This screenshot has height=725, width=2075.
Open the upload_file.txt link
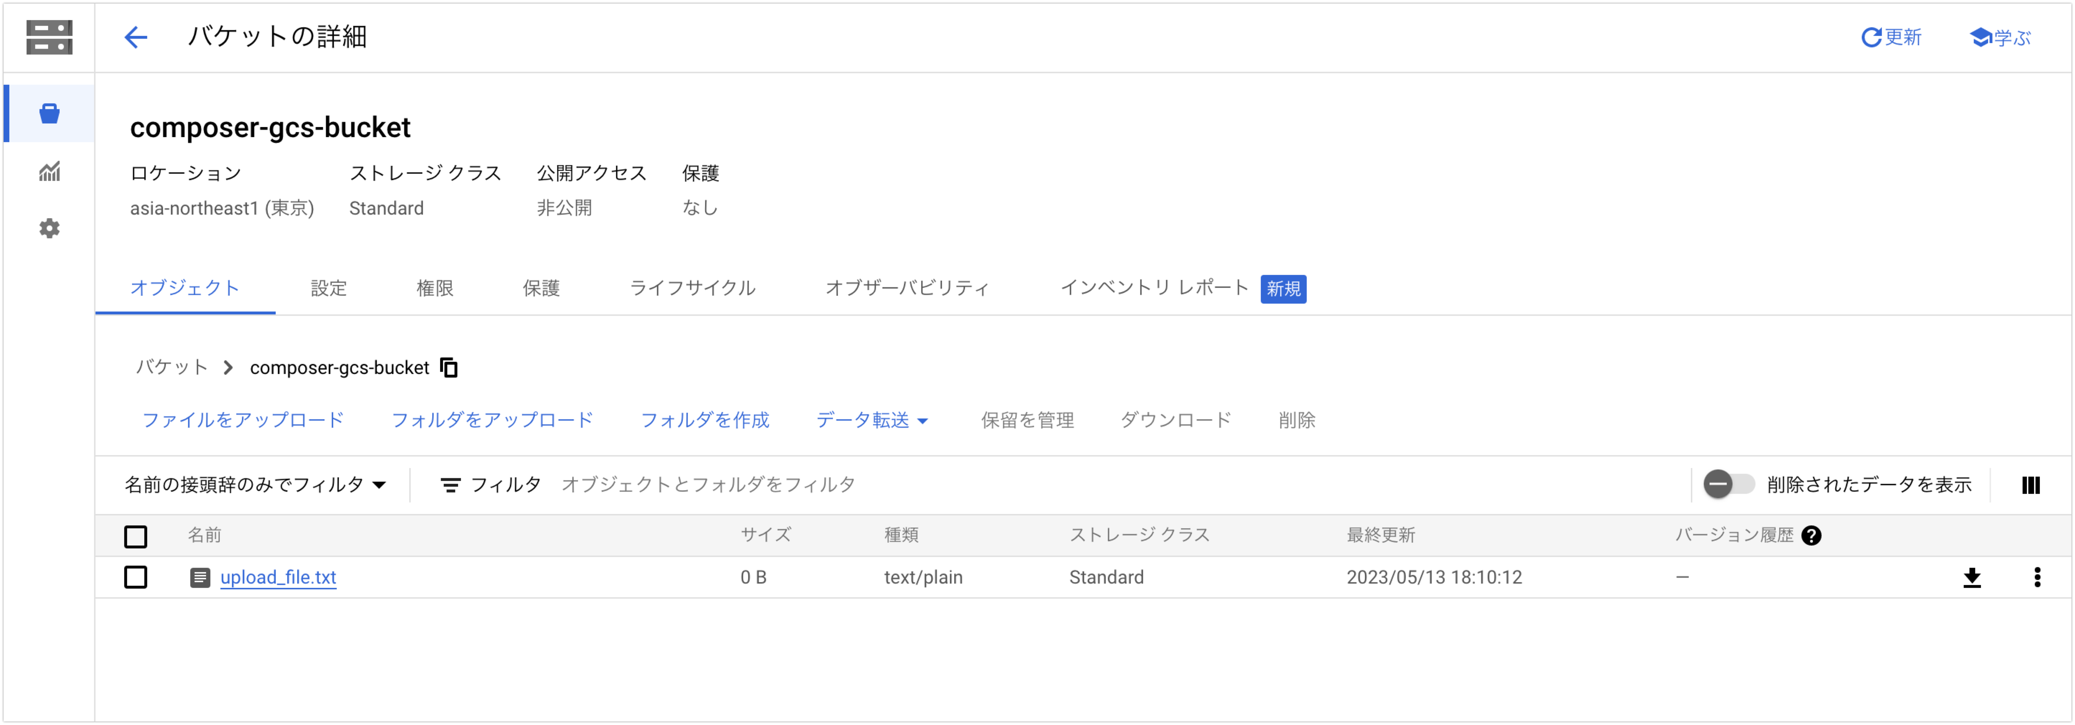(278, 577)
